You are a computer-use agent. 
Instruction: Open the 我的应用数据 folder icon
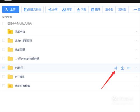10,86
